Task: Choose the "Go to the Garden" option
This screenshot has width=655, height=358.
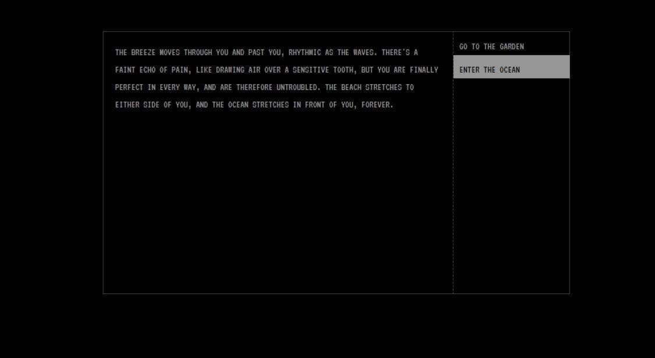Action: (x=511, y=44)
